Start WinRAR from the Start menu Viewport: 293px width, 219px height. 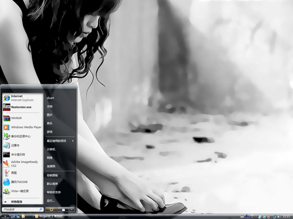[22, 118]
